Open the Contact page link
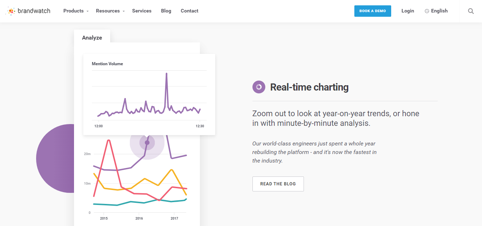 coord(190,11)
